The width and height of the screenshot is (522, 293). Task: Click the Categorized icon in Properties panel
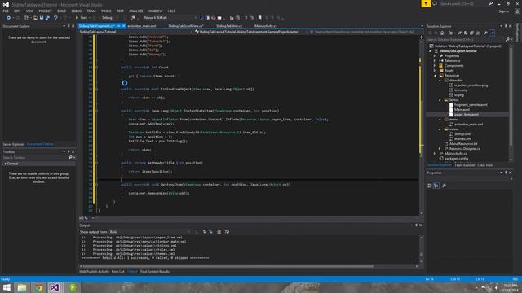pyautogui.click(x=430, y=186)
